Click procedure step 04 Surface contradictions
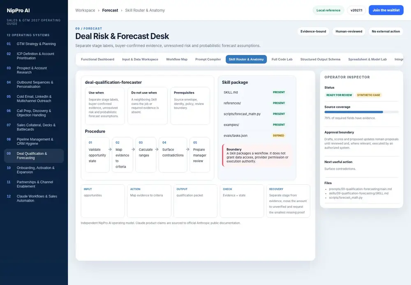Screen dimensions: 411x285 173,155
